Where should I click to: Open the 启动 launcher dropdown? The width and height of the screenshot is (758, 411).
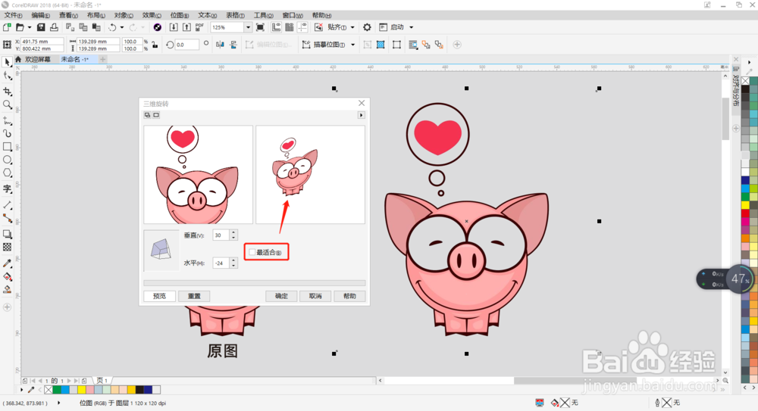point(412,27)
